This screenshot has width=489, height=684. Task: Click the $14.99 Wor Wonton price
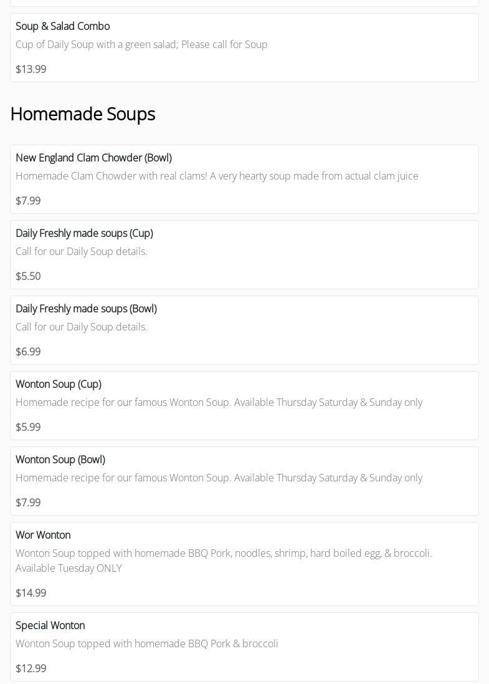[x=31, y=593]
